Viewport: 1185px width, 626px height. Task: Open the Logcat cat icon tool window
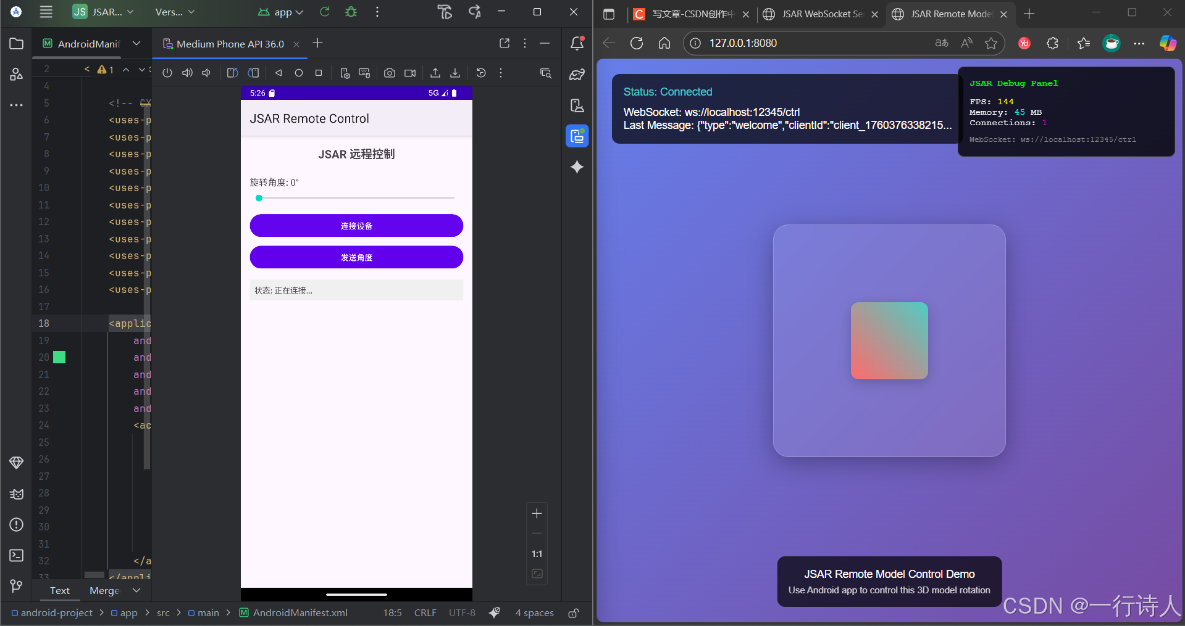pyautogui.click(x=17, y=493)
